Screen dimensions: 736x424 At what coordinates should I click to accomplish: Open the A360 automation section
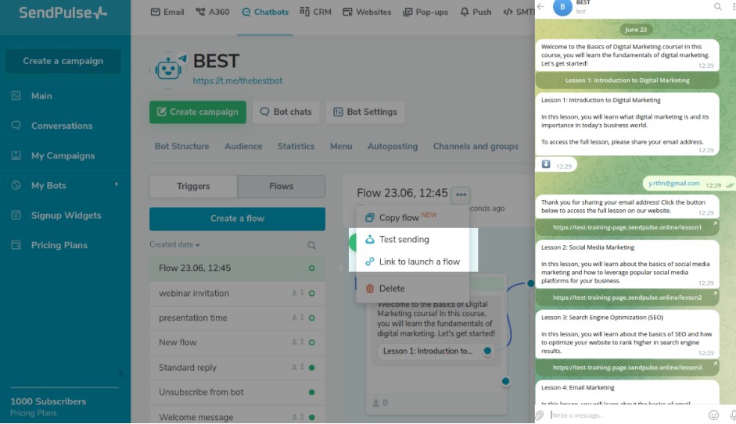(213, 12)
